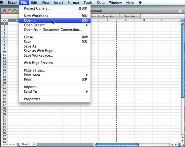
Task: Open the Edit menu
Action: (x=34, y=3)
